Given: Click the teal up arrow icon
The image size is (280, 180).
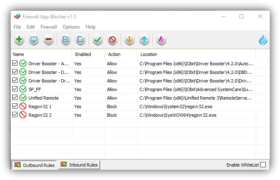Looking at the screenshot, I should [144, 40].
